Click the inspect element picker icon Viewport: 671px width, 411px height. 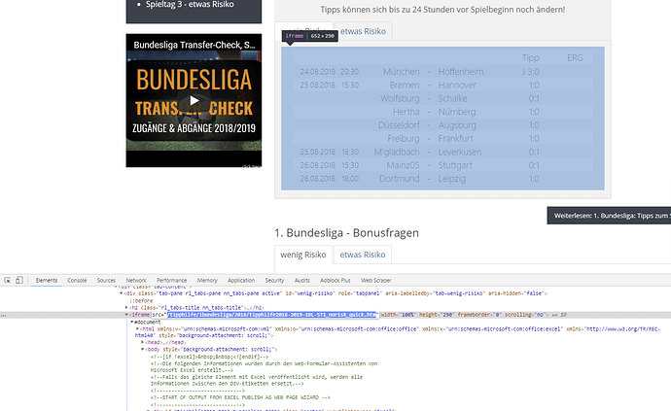8,280
